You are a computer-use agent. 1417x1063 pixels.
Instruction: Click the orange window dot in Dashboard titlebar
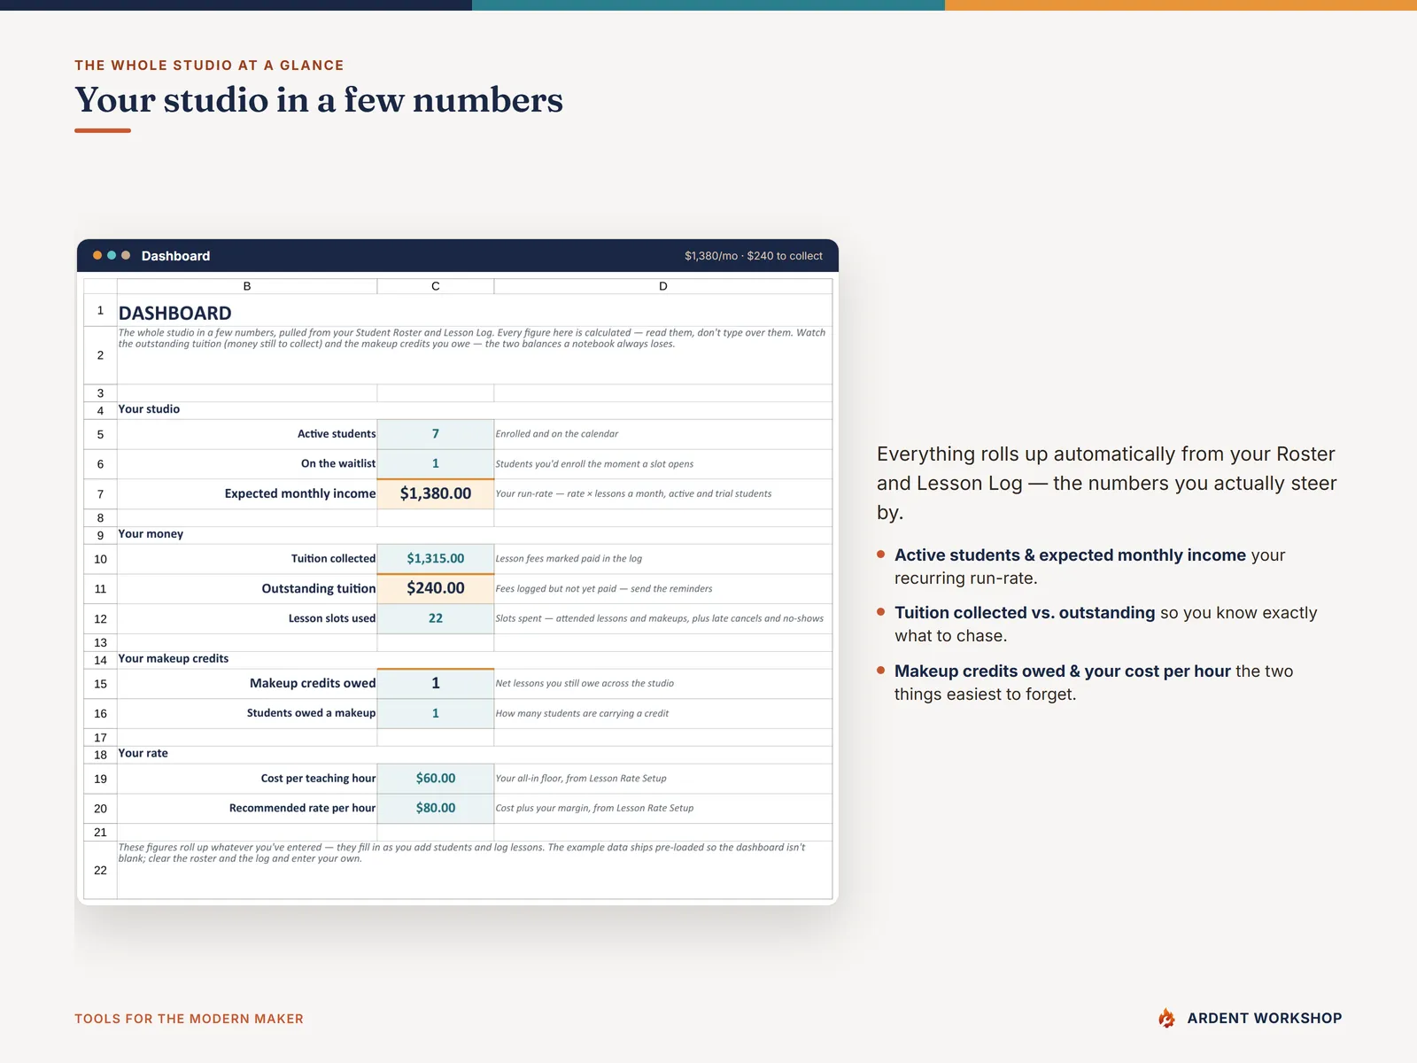[x=97, y=255]
